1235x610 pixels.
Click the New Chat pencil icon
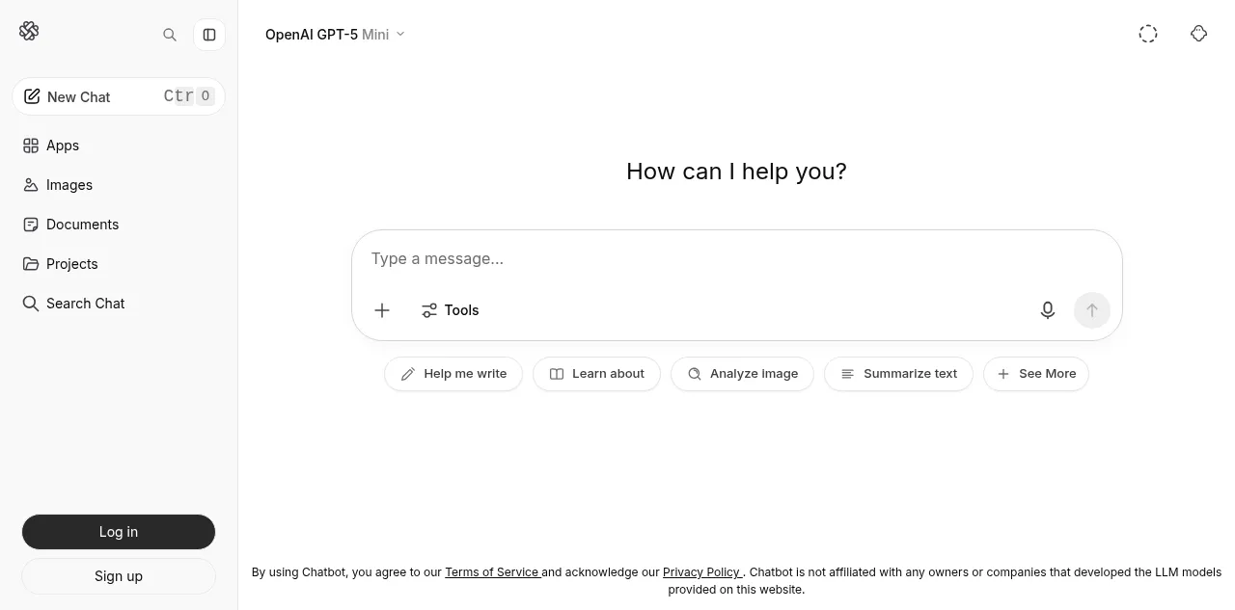pyautogui.click(x=32, y=96)
